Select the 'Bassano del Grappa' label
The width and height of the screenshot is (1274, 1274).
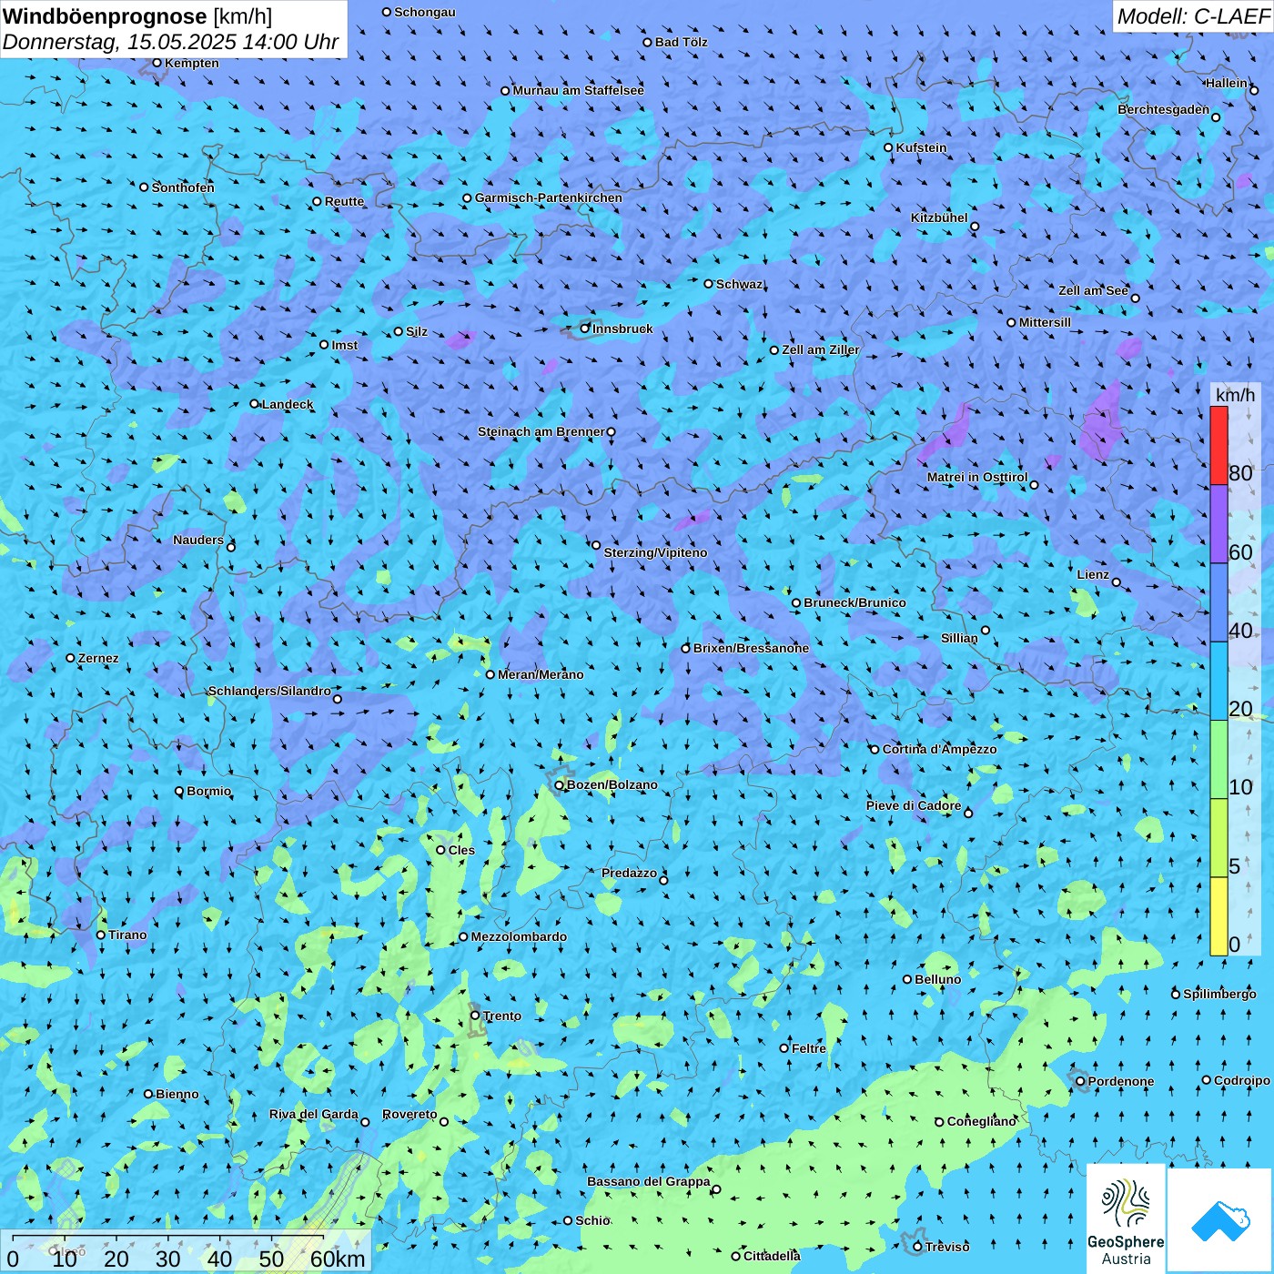pos(649,1182)
